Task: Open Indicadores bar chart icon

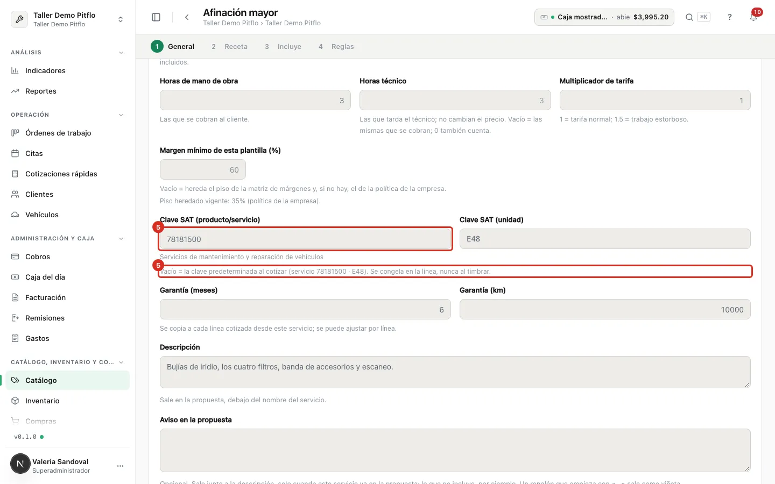Action: point(15,70)
